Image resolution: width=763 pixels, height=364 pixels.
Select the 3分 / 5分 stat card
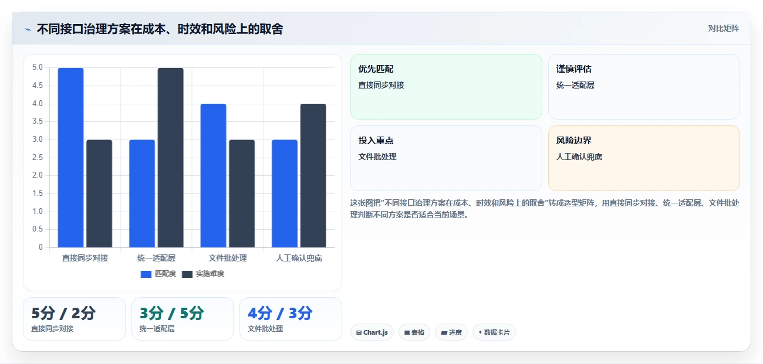183,319
